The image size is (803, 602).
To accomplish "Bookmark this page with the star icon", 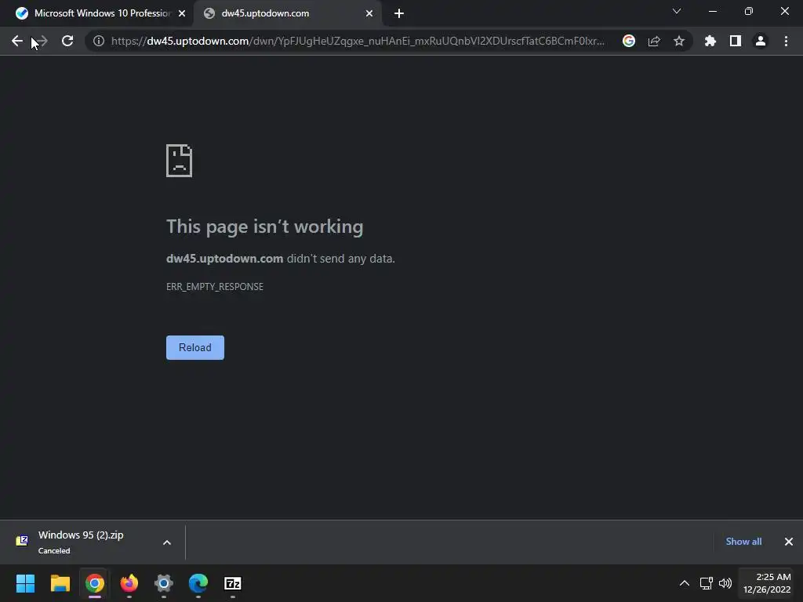I will [x=679, y=41].
